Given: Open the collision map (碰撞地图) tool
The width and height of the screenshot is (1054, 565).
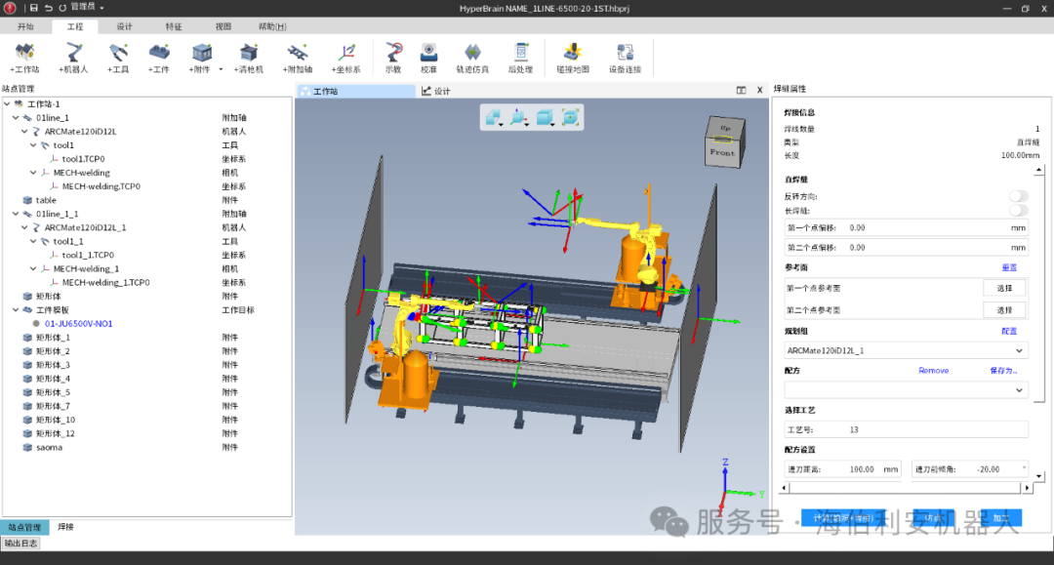Looking at the screenshot, I should [573, 53].
